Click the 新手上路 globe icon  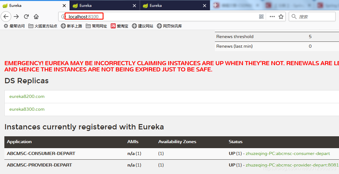click(x=63, y=26)
